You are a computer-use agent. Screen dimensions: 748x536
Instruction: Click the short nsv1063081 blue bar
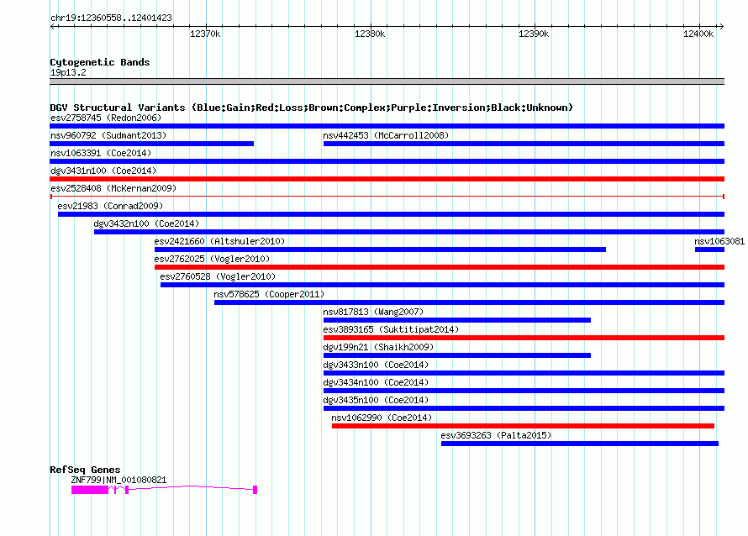(x=709, y=250)
